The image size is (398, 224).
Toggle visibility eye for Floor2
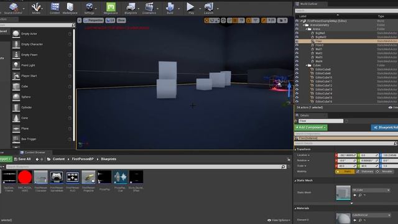click(x=297, y=45)
